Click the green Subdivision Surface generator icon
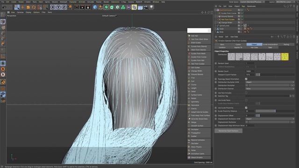Screen dimensions: 299x168 (106, 7)
